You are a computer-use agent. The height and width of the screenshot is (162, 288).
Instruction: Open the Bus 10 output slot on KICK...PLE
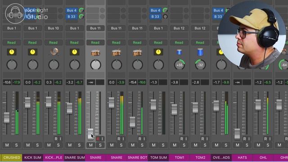click(53, 28)
